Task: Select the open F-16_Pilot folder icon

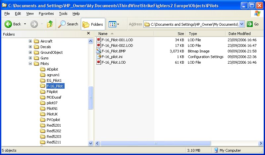Action: pyautogui.click(x=43, y=86)
